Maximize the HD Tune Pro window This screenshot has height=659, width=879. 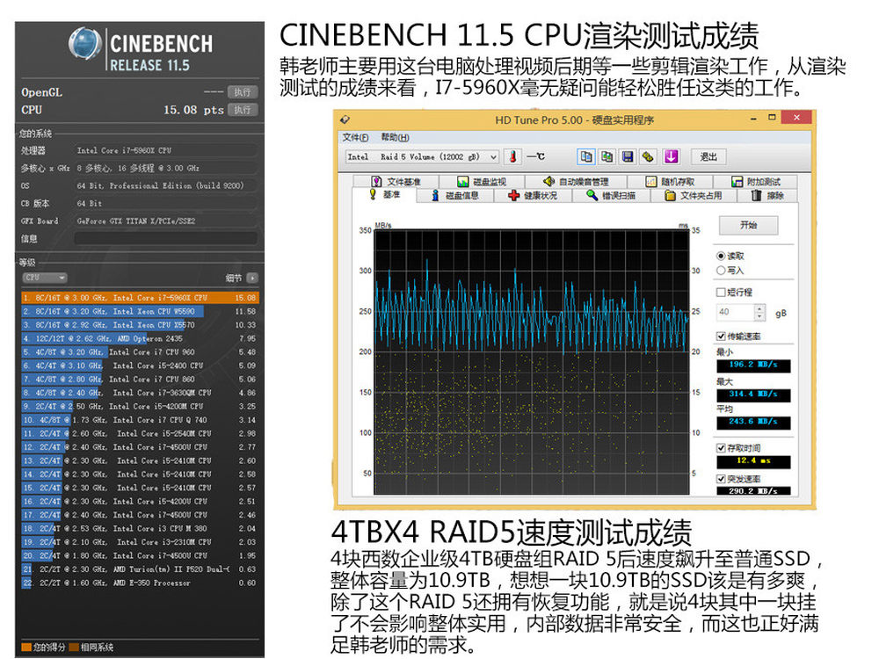point(772,118)
